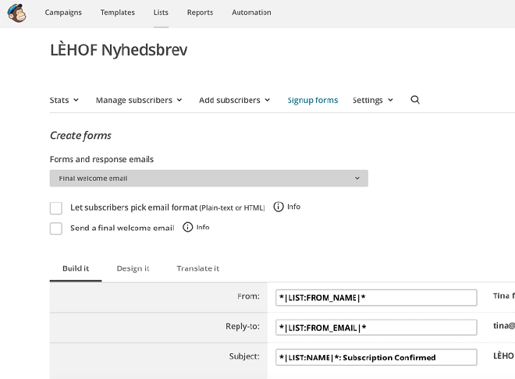Expand Manage subscribers menu

(x=139, y=101)
